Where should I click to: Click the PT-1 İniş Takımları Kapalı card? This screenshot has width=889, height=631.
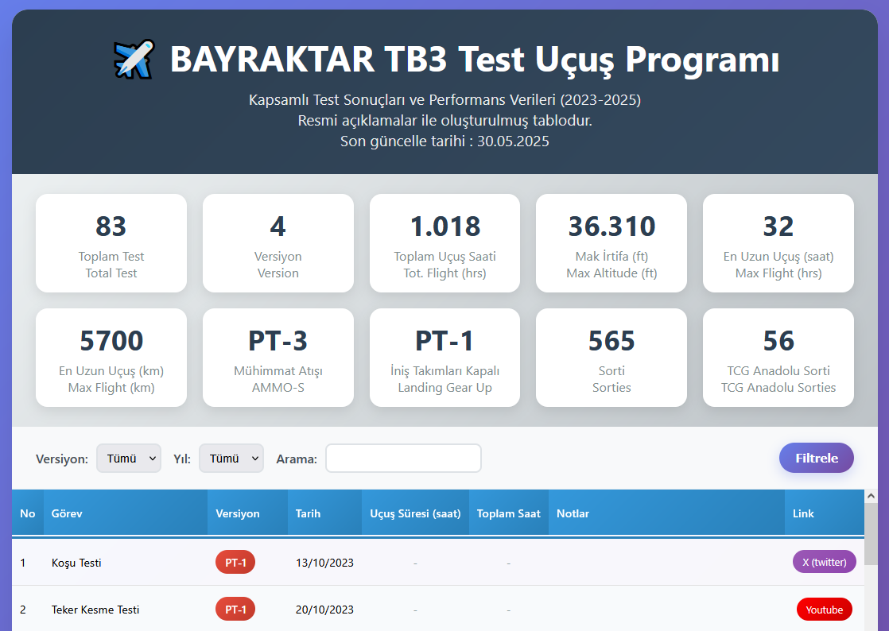point(445,358)
